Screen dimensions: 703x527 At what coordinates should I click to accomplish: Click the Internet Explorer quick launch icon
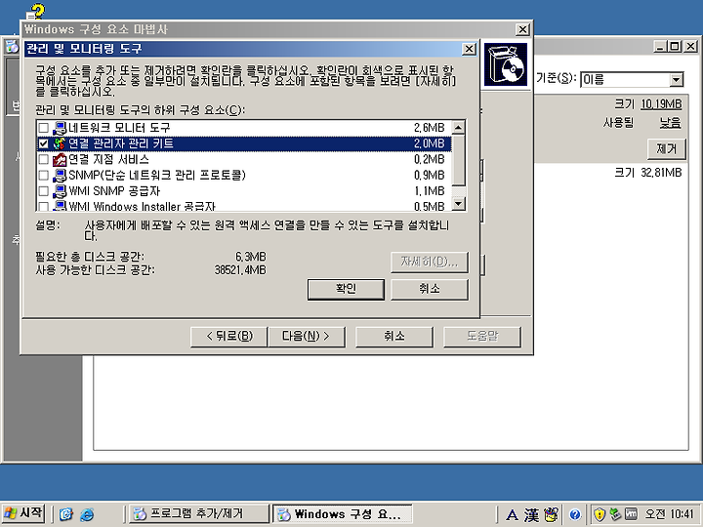87,514
